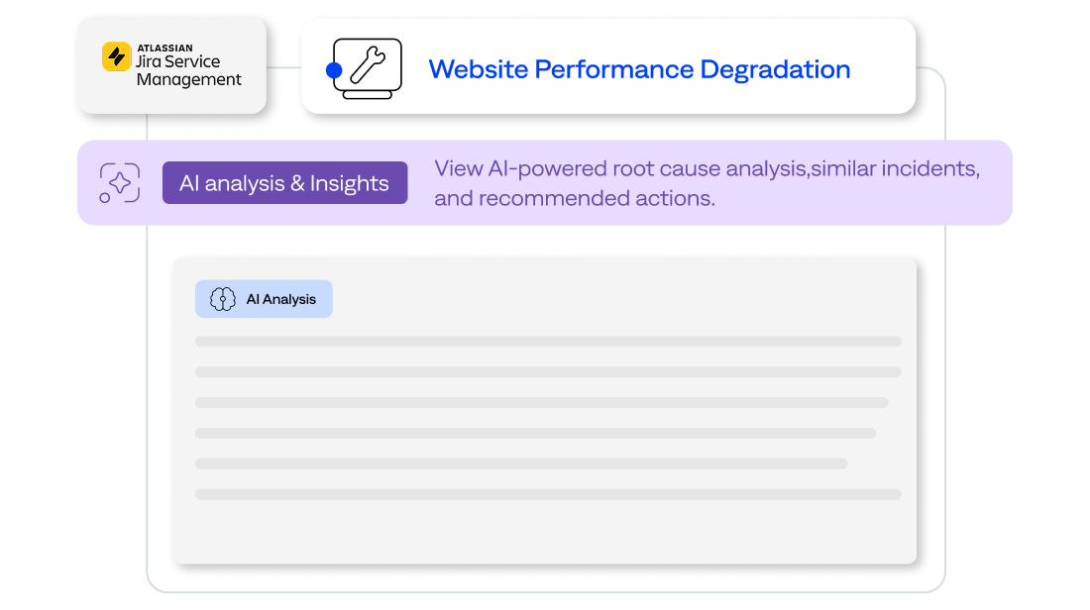The image size is (1090, 610).
Task: Click first placeholder line under AI Analysis
Action: point(548,341)
